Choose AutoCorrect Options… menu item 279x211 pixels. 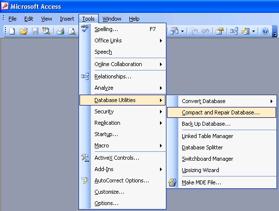[122, 180]
